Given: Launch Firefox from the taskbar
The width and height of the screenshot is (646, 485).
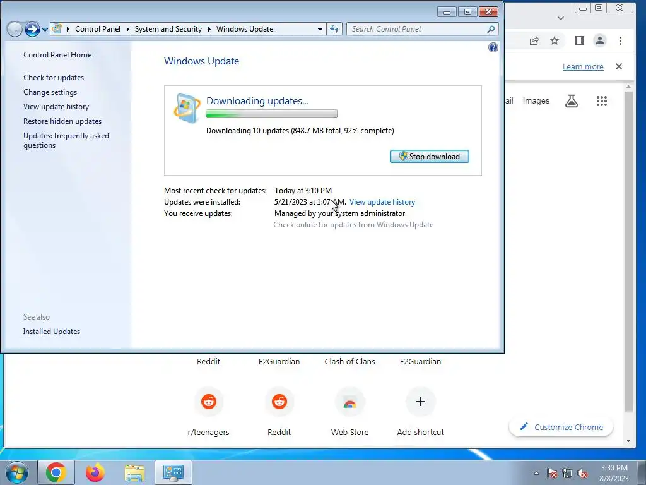Looking at the screenshot, I should click(x=95, y=472).
